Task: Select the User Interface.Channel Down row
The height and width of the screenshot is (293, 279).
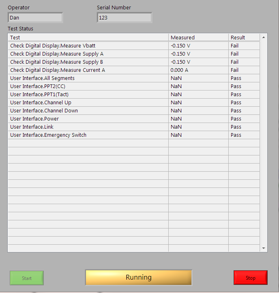Action: tap(134, 111)
